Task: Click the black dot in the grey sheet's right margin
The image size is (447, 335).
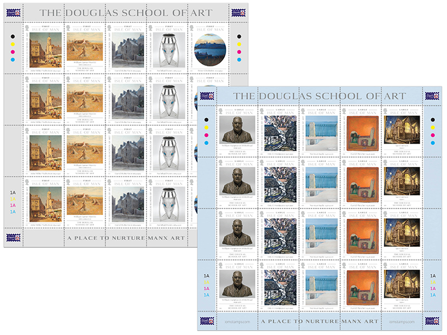Action: pos(239,36)
